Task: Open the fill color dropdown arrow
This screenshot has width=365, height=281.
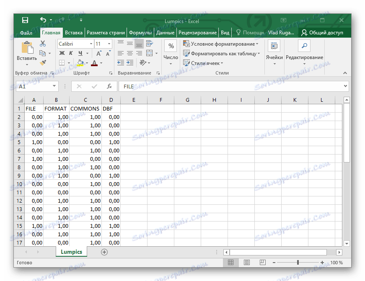Action: tap(87, 63)
